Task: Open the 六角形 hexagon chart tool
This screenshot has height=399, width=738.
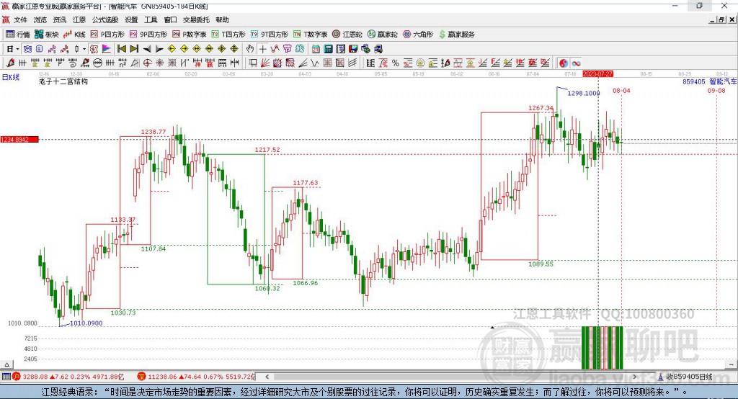Action: click(418, 35)
